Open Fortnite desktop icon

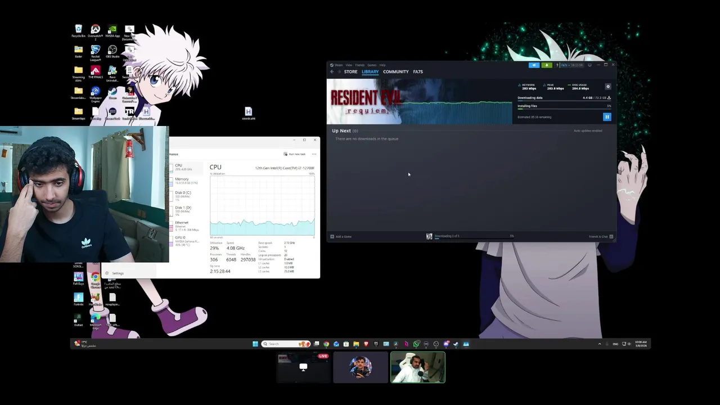click(78, 299)
